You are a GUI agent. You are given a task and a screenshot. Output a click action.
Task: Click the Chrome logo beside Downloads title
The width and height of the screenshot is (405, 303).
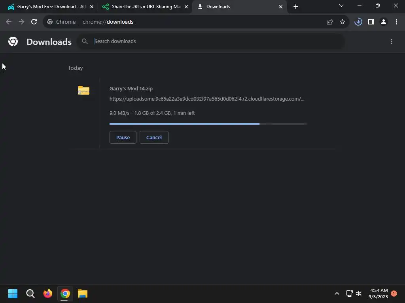13,41
